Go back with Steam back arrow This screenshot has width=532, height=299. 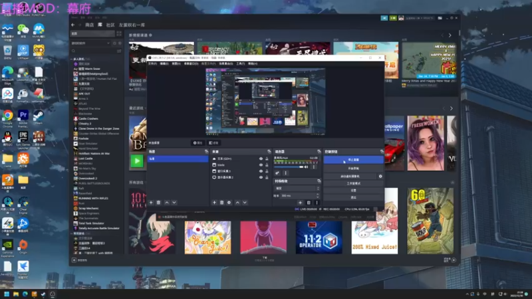pyautogui.click(x=73, y=25)
